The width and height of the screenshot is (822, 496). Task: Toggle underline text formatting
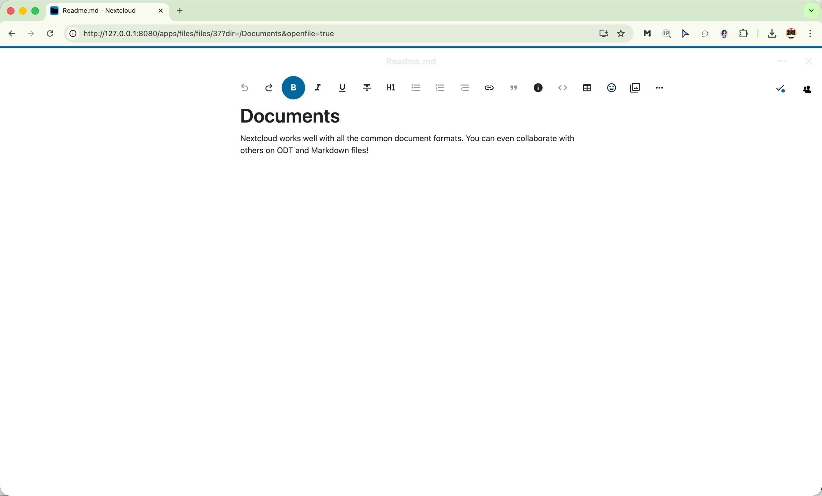pos(342,88)
